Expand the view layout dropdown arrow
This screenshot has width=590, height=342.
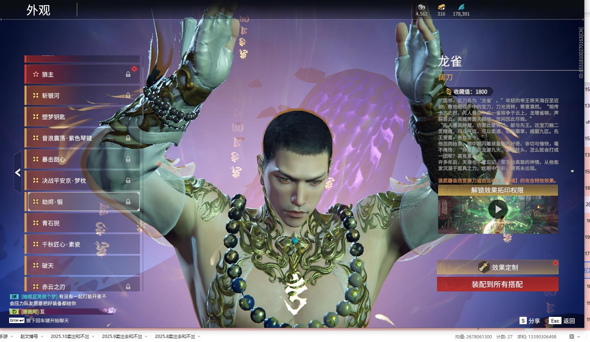tap(579, 337)
